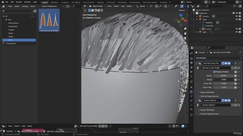Image resolution: width=243 pixels, height=136 pixels.
Task: Click the filter funnel icon in outliner
Action: 235,6
